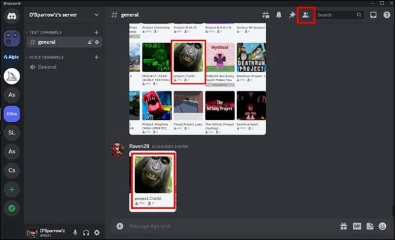Screen dimensions: 395x240
Task: Mute the microphone
Action: coord(75,233)
